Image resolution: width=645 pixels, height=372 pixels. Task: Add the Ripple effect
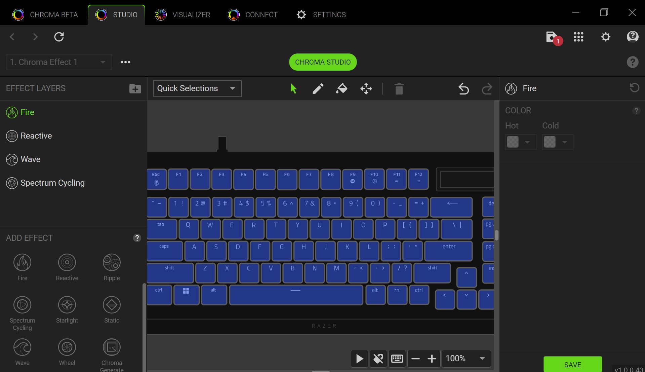click(x=112, y=267)
